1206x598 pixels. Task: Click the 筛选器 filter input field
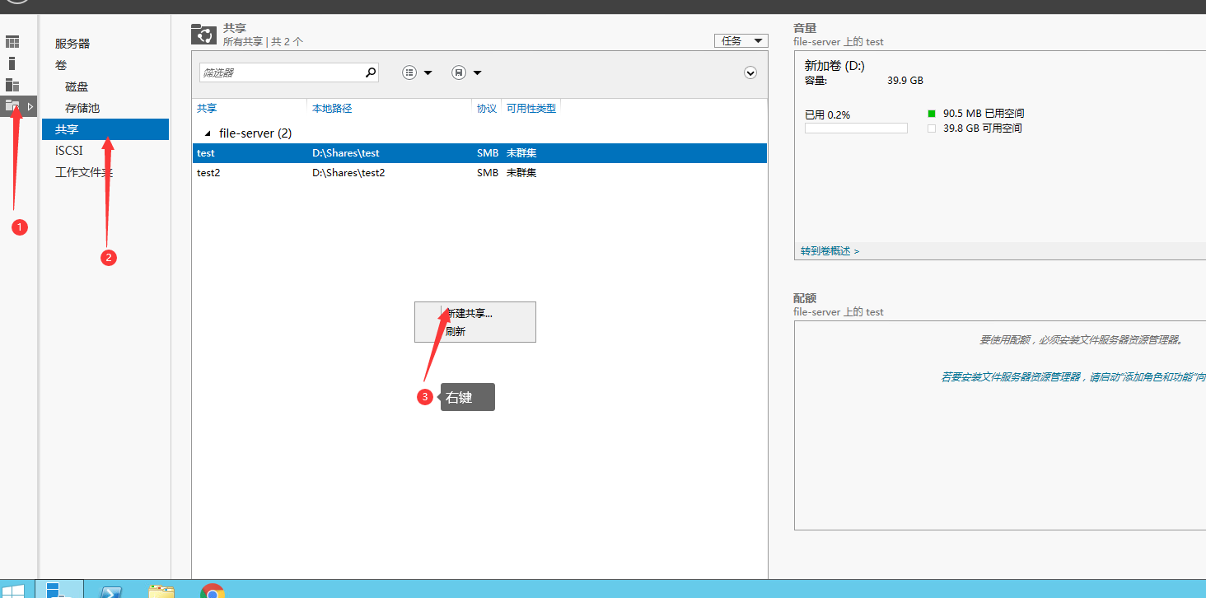281,72
